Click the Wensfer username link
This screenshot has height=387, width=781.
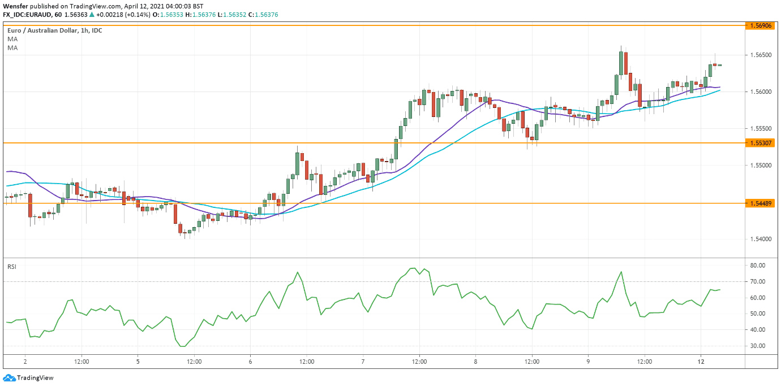coord(15,6)
